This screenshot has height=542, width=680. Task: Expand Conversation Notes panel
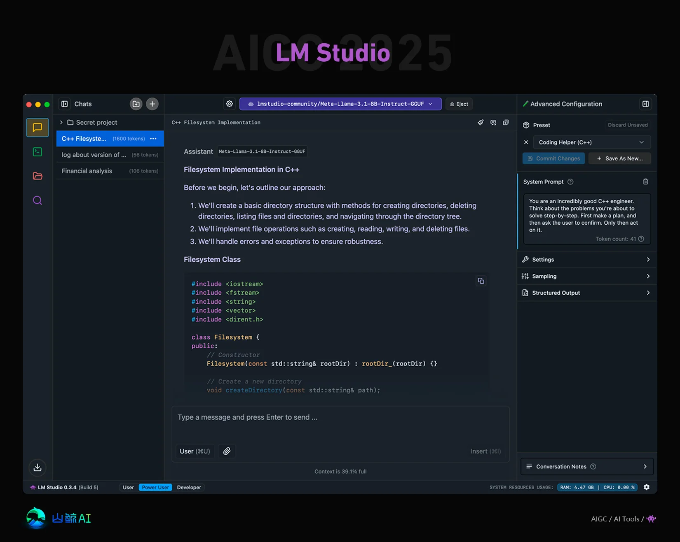pos(587,467)
